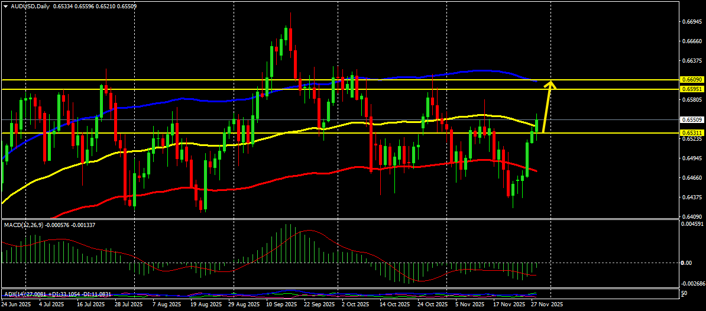Click the current price label 0.65509

coord(691,119)
